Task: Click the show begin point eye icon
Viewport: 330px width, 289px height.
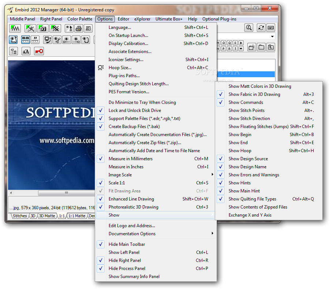Action: point(67,40)
